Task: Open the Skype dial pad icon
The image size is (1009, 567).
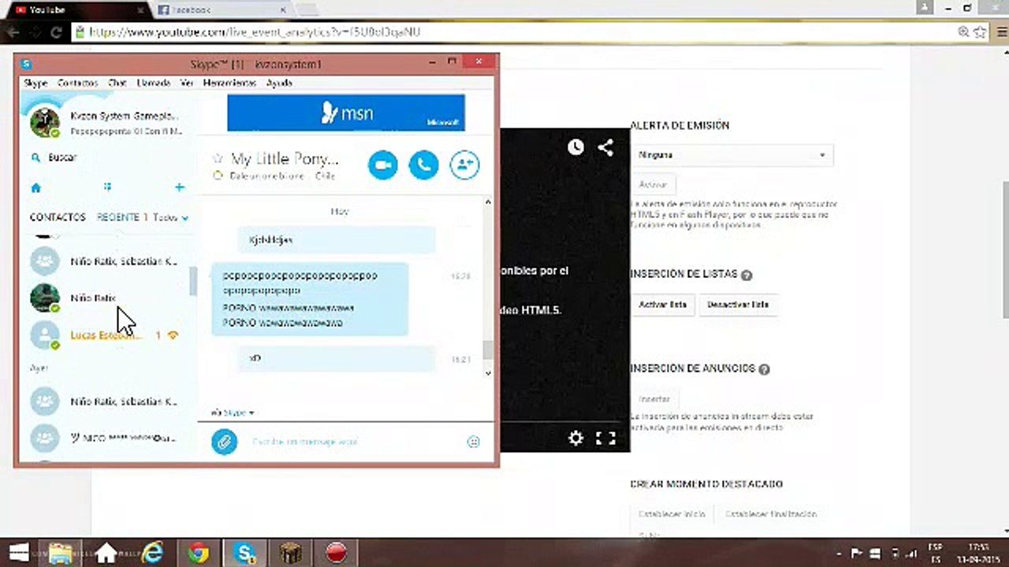Action: 107,187
